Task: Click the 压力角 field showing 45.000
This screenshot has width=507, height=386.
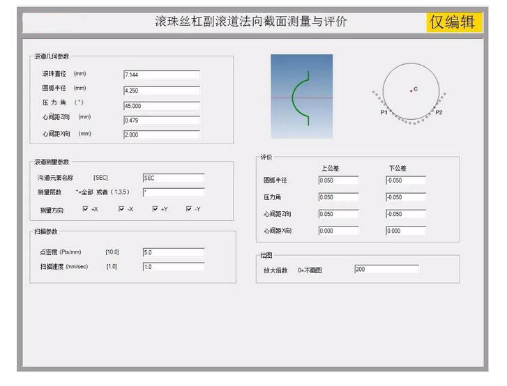Action: [161, 106]
